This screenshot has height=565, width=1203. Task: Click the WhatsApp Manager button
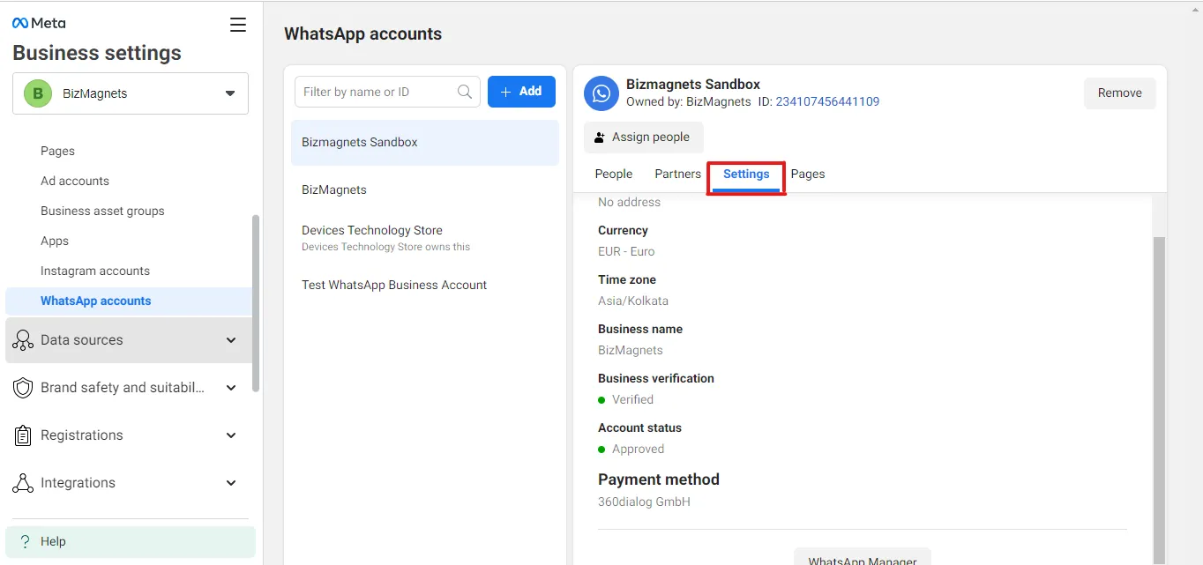[863, 557]
